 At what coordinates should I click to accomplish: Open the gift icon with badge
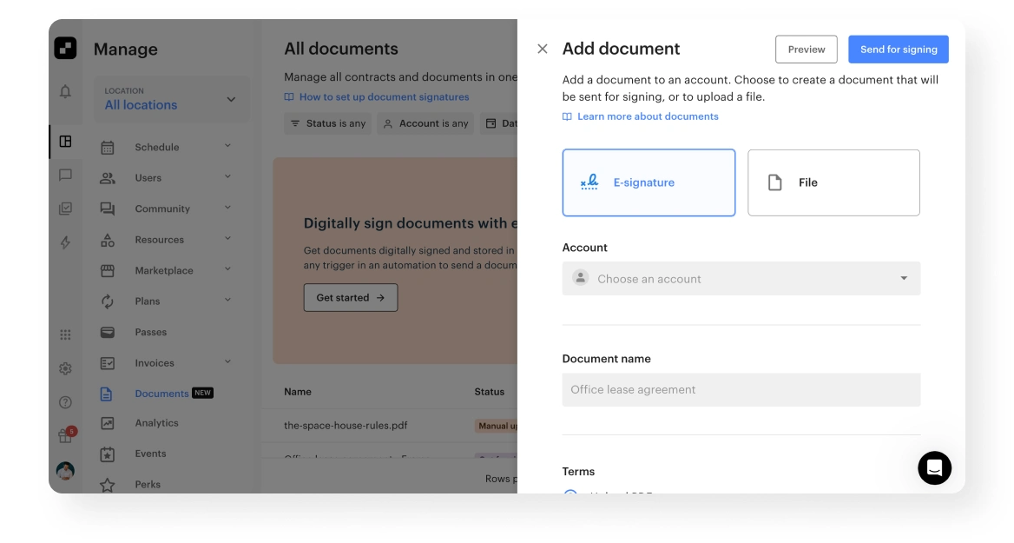click(x=65, y=436)
